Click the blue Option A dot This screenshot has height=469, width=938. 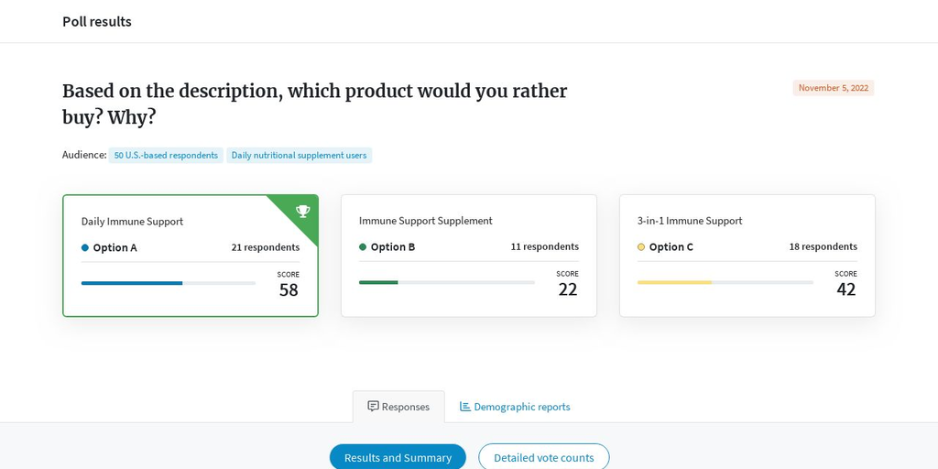85,247
